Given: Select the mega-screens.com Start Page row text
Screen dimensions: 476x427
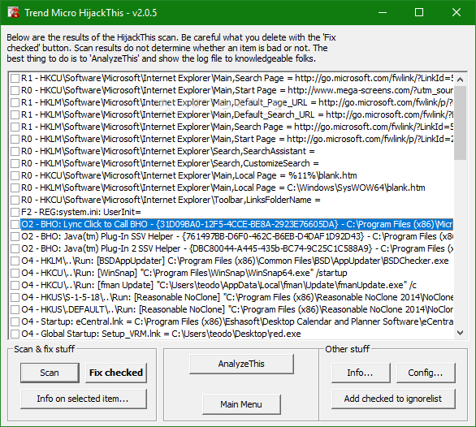Looking at the screenshot, I should [x=237, y=90].
